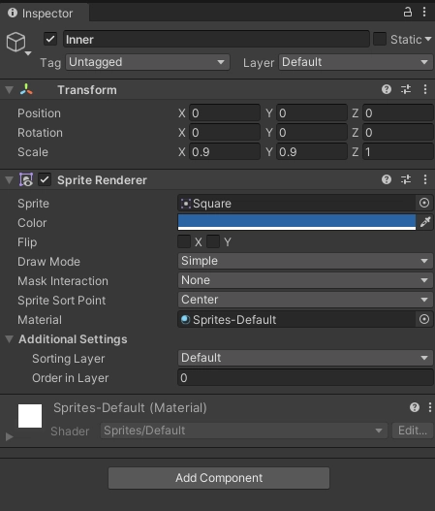Open Sprite Renderer presets icon
Image resolution: width=435 pixels, height=511 pixels.
tap(406, 179)
